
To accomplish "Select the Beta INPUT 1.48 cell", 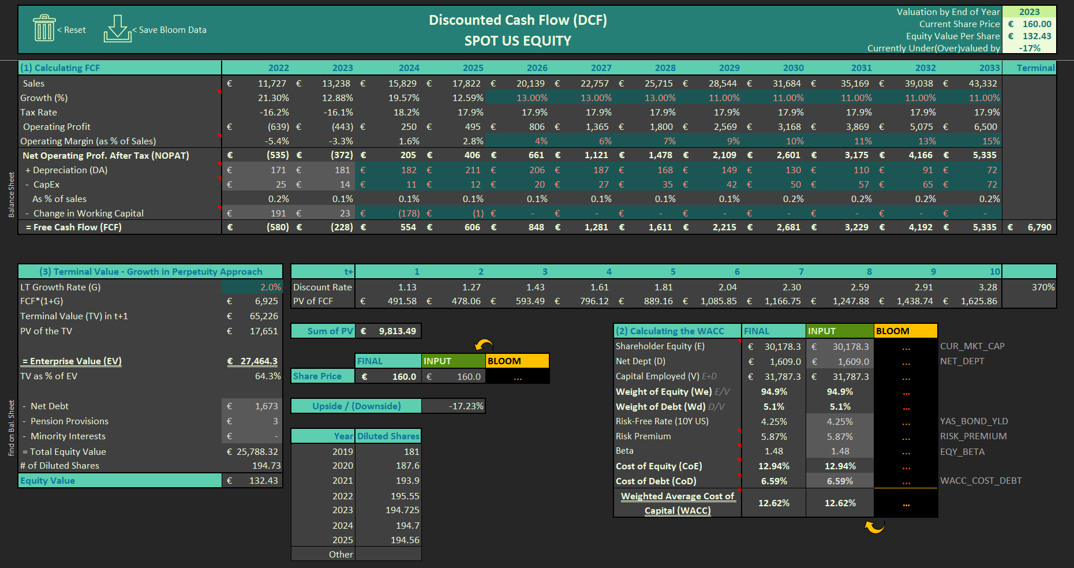I will click(x=840, y=451).
